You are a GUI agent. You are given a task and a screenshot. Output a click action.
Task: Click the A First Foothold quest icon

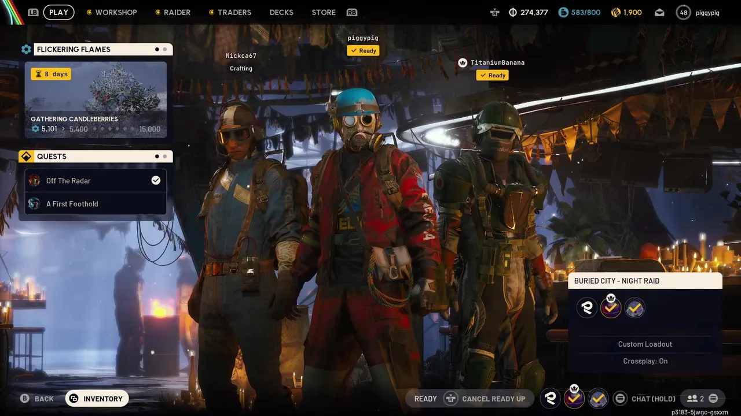tap(34, 204)
